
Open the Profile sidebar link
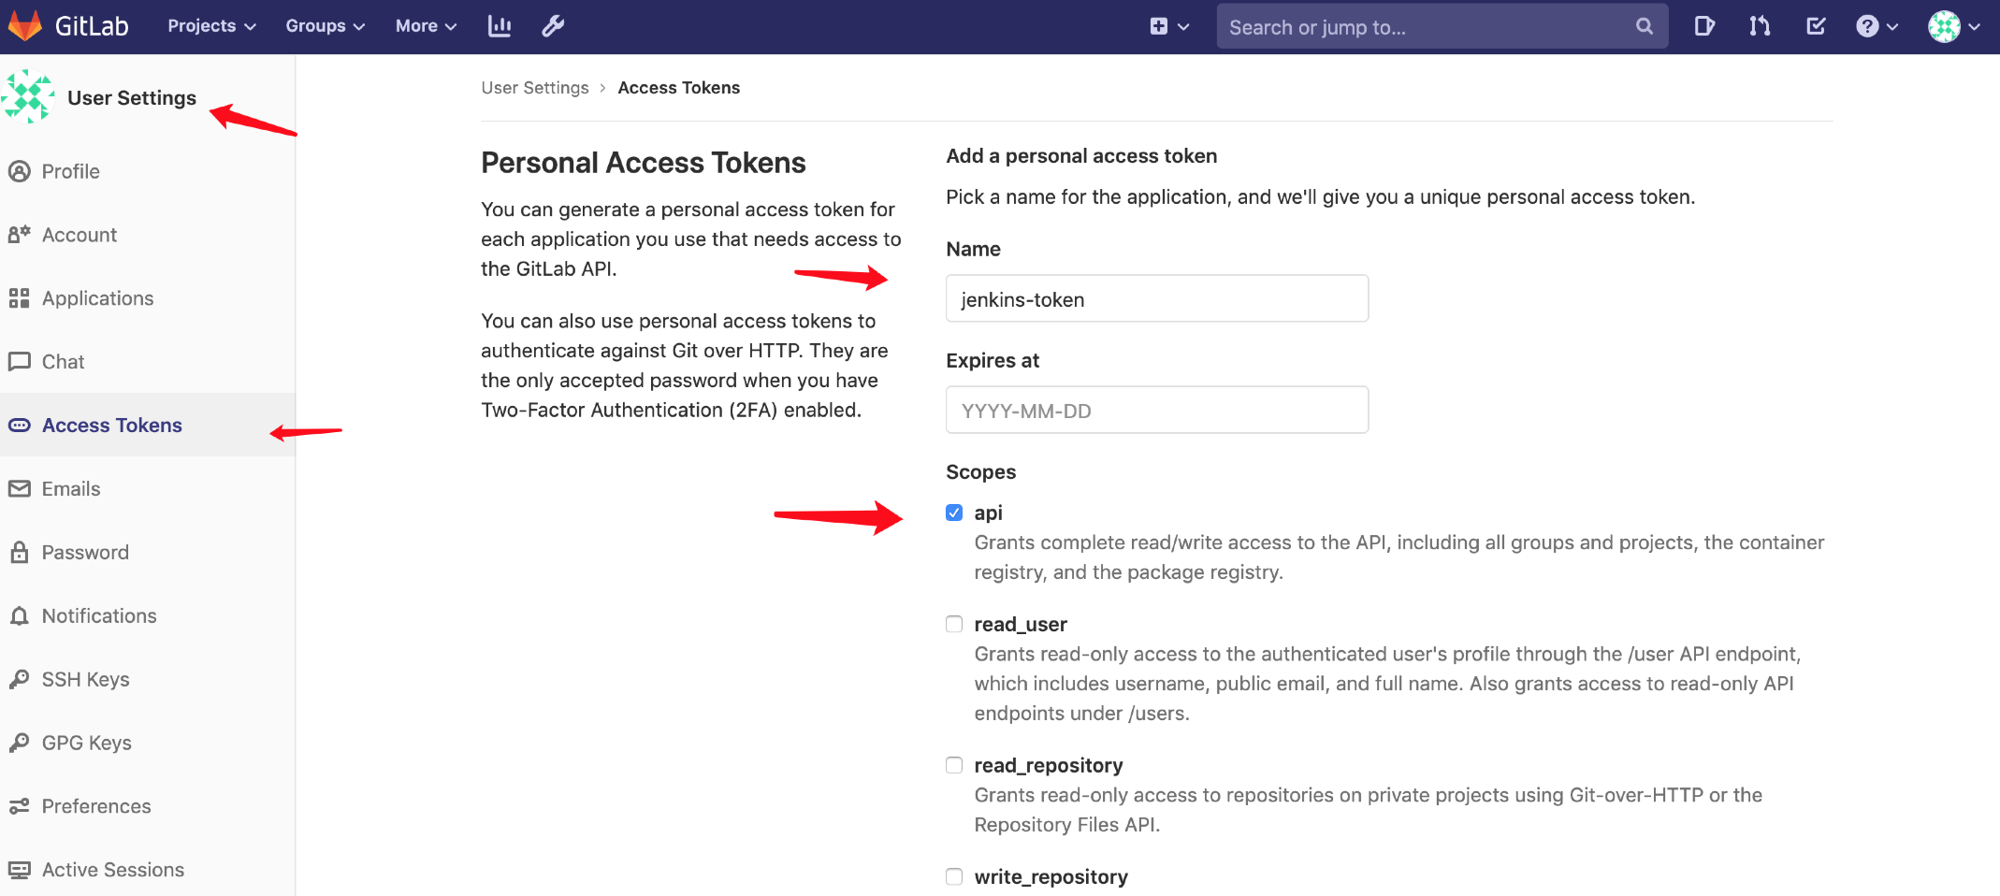click(x=70, y=171)
